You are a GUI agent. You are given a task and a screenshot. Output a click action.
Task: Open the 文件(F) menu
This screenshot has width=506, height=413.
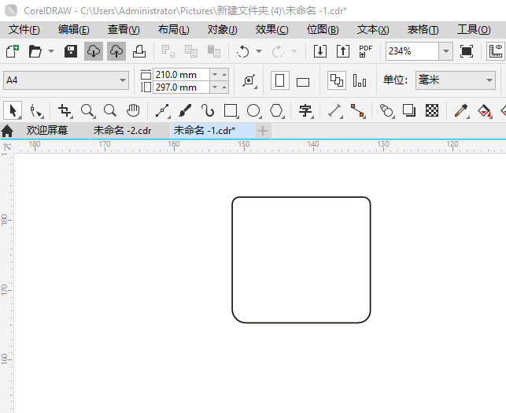[24, 30]
